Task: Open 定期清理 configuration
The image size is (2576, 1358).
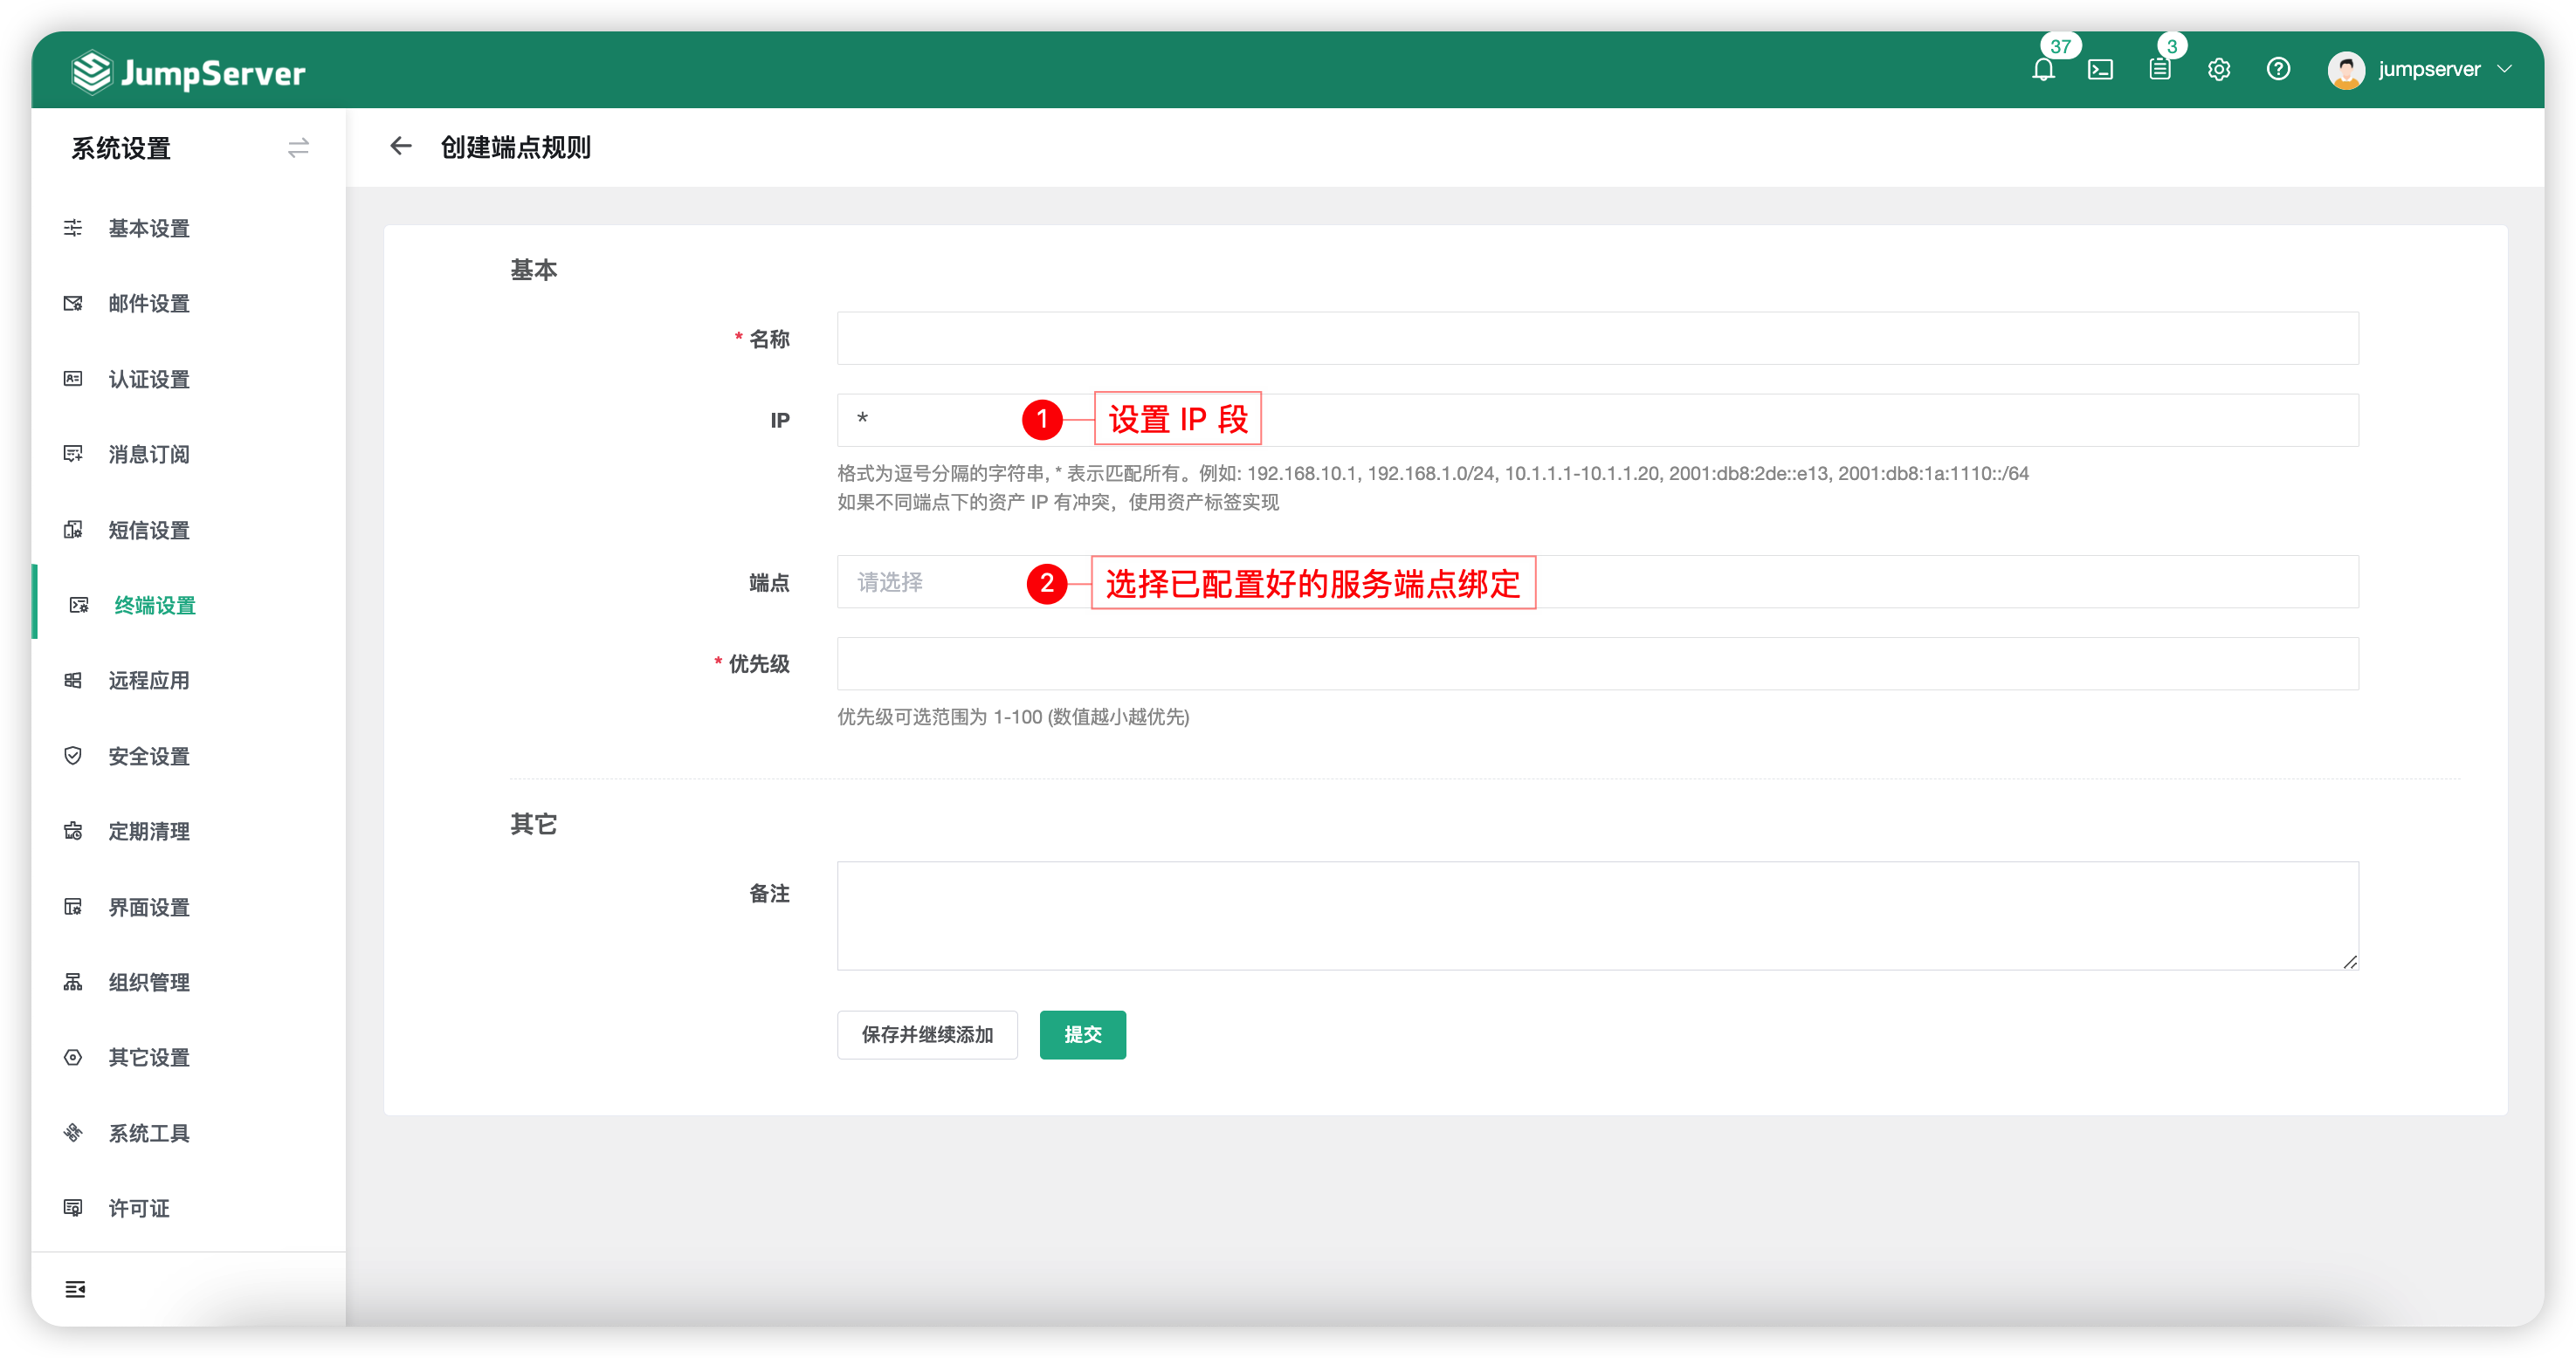Action: (148, 830)
